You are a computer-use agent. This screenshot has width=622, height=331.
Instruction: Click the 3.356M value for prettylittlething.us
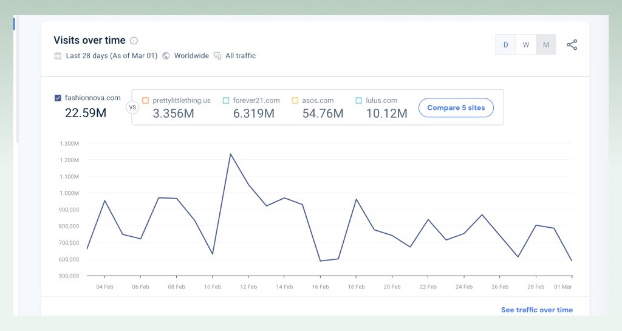(x=173, y=114)
